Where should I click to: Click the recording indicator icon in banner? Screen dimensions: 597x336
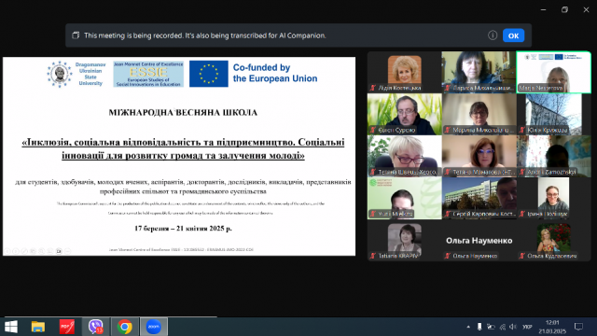(76, 35)
